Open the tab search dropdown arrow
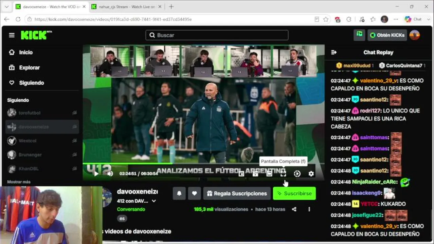This screenshot has height=244, width=434. [6, 7]
